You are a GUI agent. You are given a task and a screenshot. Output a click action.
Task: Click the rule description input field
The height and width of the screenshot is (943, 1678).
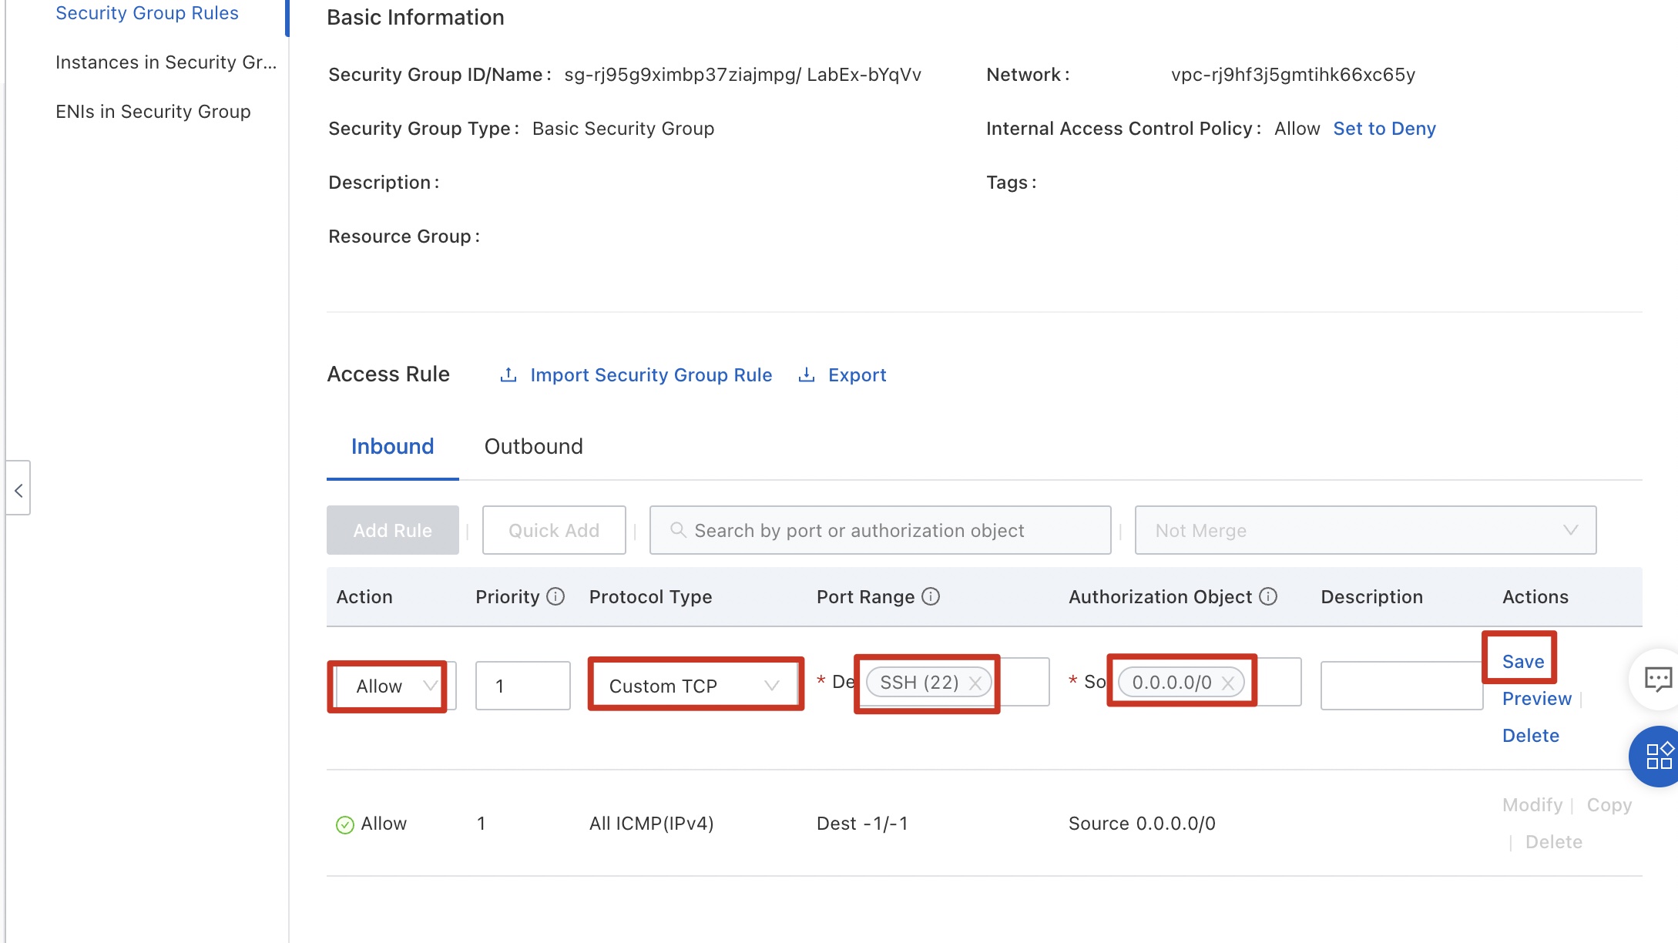click(x=1401, y=686)
